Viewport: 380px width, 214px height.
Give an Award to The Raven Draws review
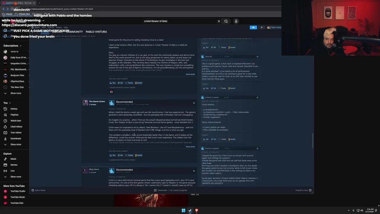coord(138,155)
